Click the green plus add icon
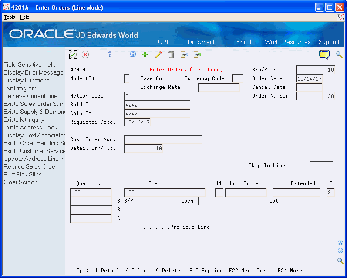The width and height of the screenshot is (347, 278). click(x=145, y=54)
